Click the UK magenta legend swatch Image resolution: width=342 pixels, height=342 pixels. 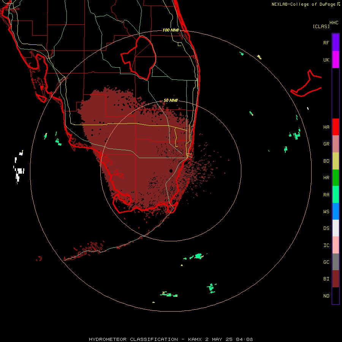(x=336, y=60)
